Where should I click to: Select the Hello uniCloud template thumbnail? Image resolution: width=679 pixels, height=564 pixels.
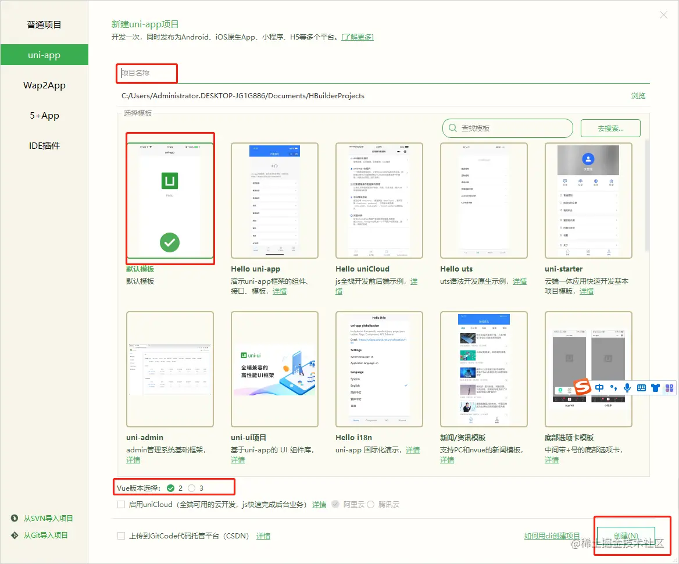pyautogui.click(x=380, y=201)
